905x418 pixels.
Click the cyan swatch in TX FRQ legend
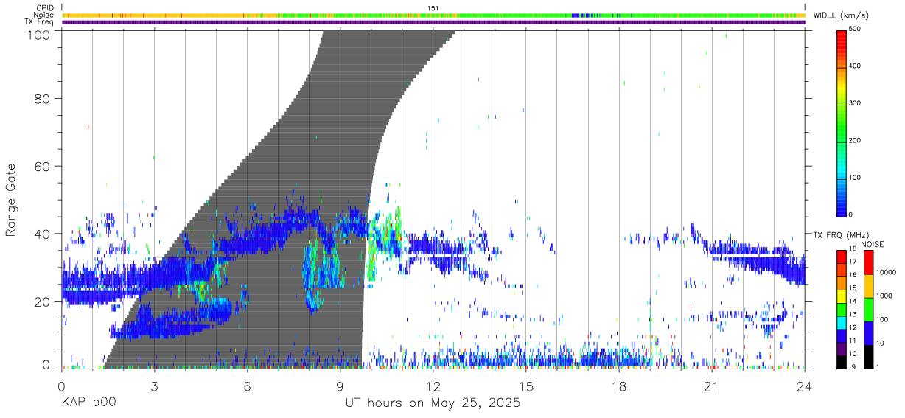842,321
